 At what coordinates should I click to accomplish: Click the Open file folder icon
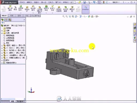pyautogui.click(x=79, y=2)
